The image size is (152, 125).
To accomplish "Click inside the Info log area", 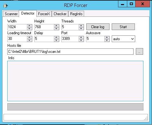I will [x=75, y=81].
